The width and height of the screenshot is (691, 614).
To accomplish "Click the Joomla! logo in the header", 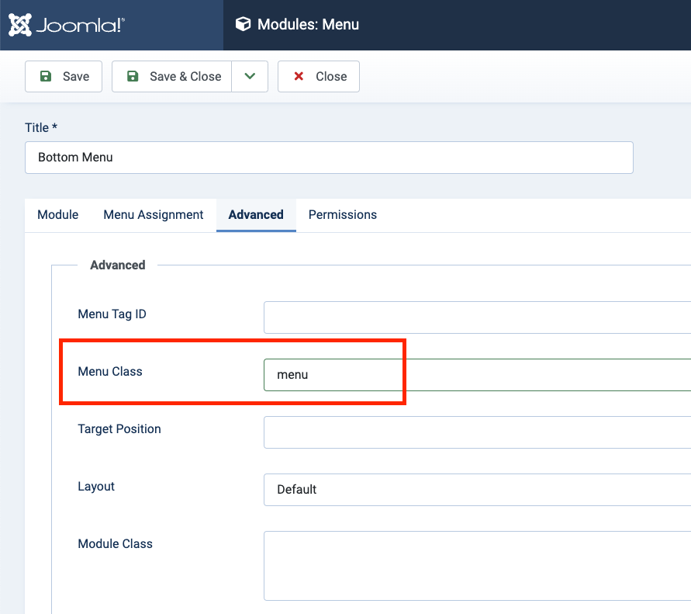I will click(x=67, y=25).
